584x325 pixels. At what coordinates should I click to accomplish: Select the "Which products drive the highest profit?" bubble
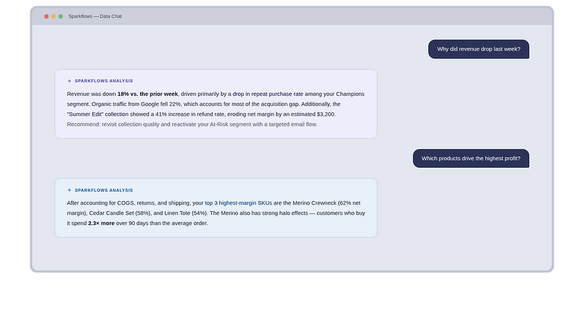(x=471, y=159)
